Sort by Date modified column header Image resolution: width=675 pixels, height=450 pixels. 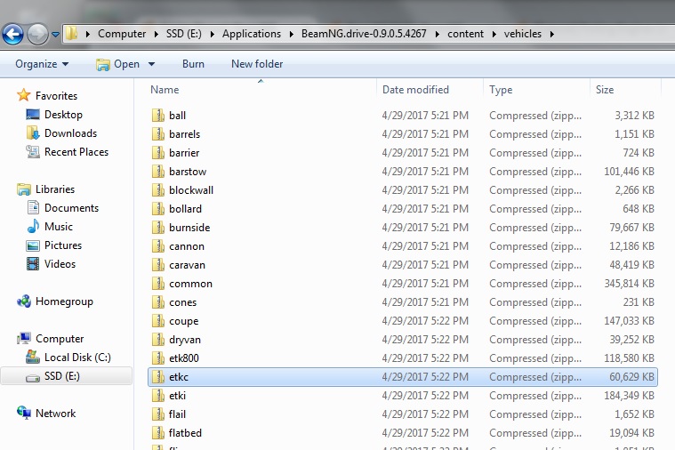pos(415,90)
